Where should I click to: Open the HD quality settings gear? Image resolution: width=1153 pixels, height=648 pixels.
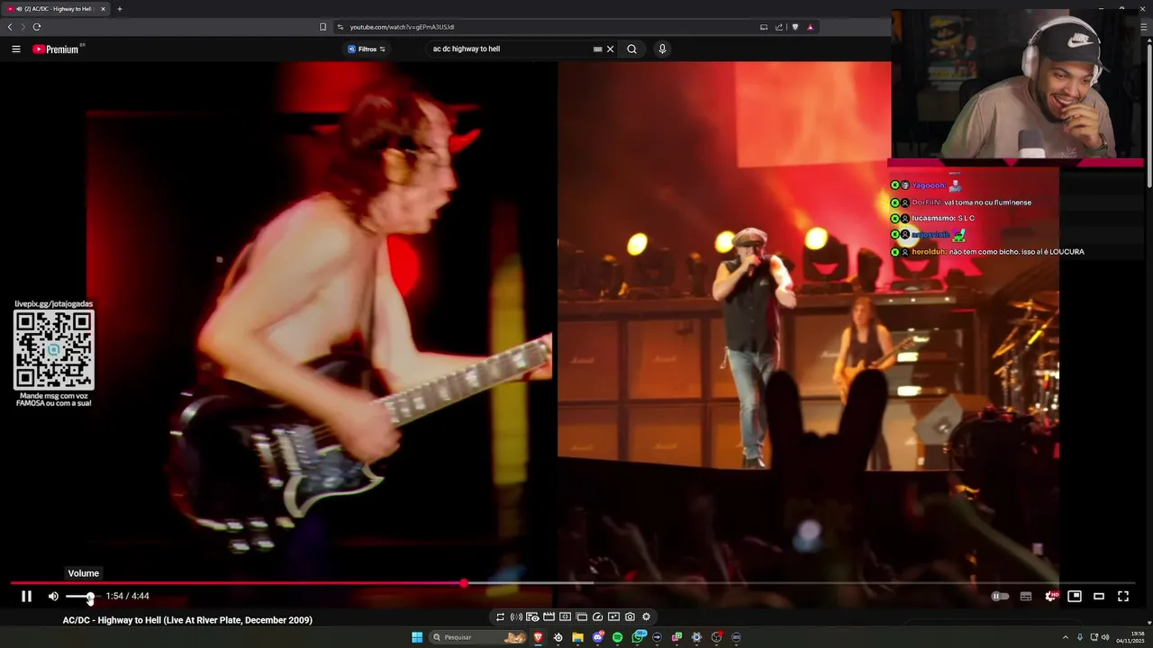point(1050,596)
